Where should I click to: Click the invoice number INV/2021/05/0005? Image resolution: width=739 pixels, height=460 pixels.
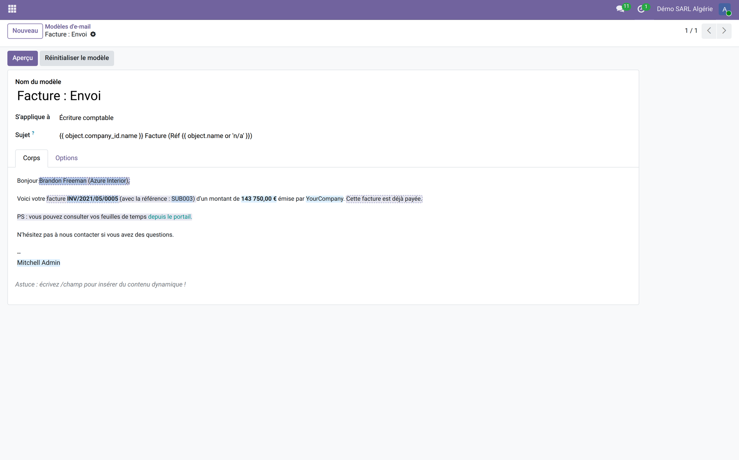[x=93, y=199]
